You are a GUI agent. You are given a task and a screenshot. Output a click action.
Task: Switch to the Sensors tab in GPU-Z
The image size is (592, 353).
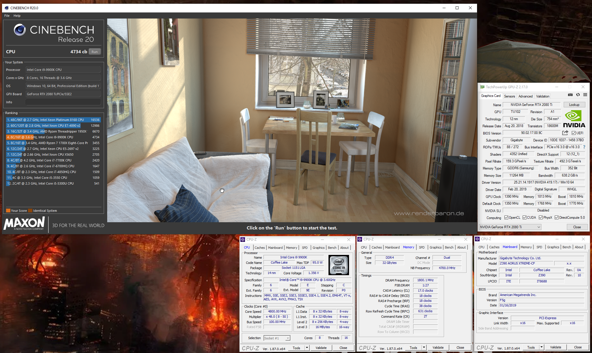(x=509, y=96)
